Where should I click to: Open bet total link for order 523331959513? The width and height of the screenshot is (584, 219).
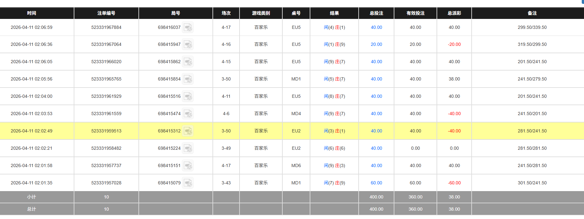tap(376, 131)
